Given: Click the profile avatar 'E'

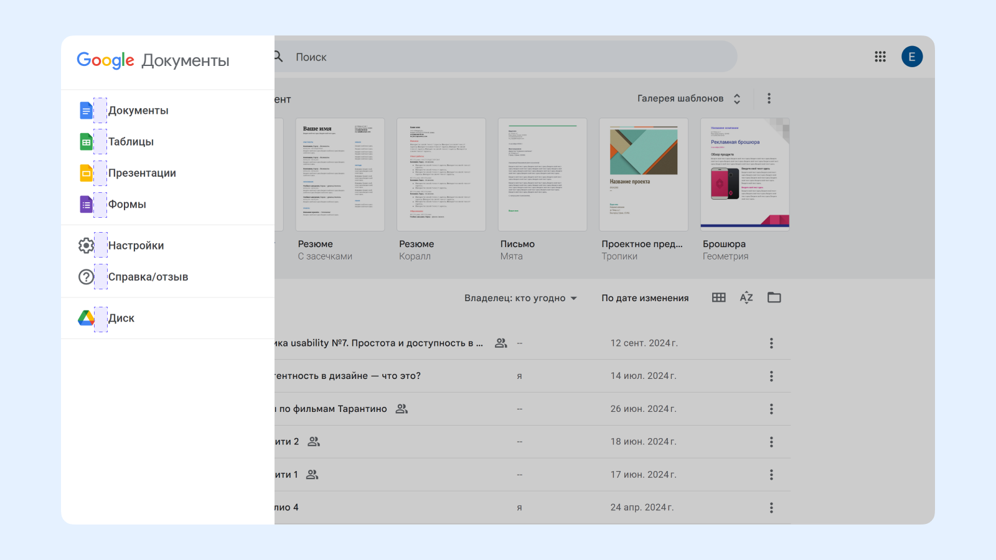Looking at the screenshot, I should click(912, 56).
